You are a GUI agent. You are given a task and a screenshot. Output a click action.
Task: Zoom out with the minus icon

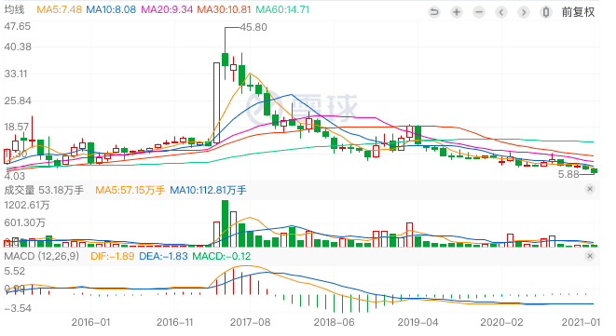(x=479, y=12)
